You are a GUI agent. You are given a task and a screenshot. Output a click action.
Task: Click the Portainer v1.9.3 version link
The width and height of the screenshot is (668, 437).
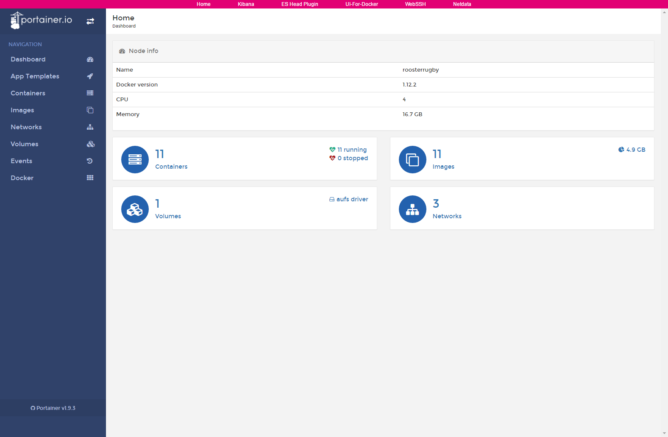click(56, 408)
